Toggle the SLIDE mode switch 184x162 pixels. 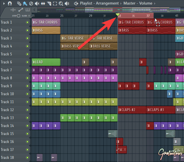29,16
